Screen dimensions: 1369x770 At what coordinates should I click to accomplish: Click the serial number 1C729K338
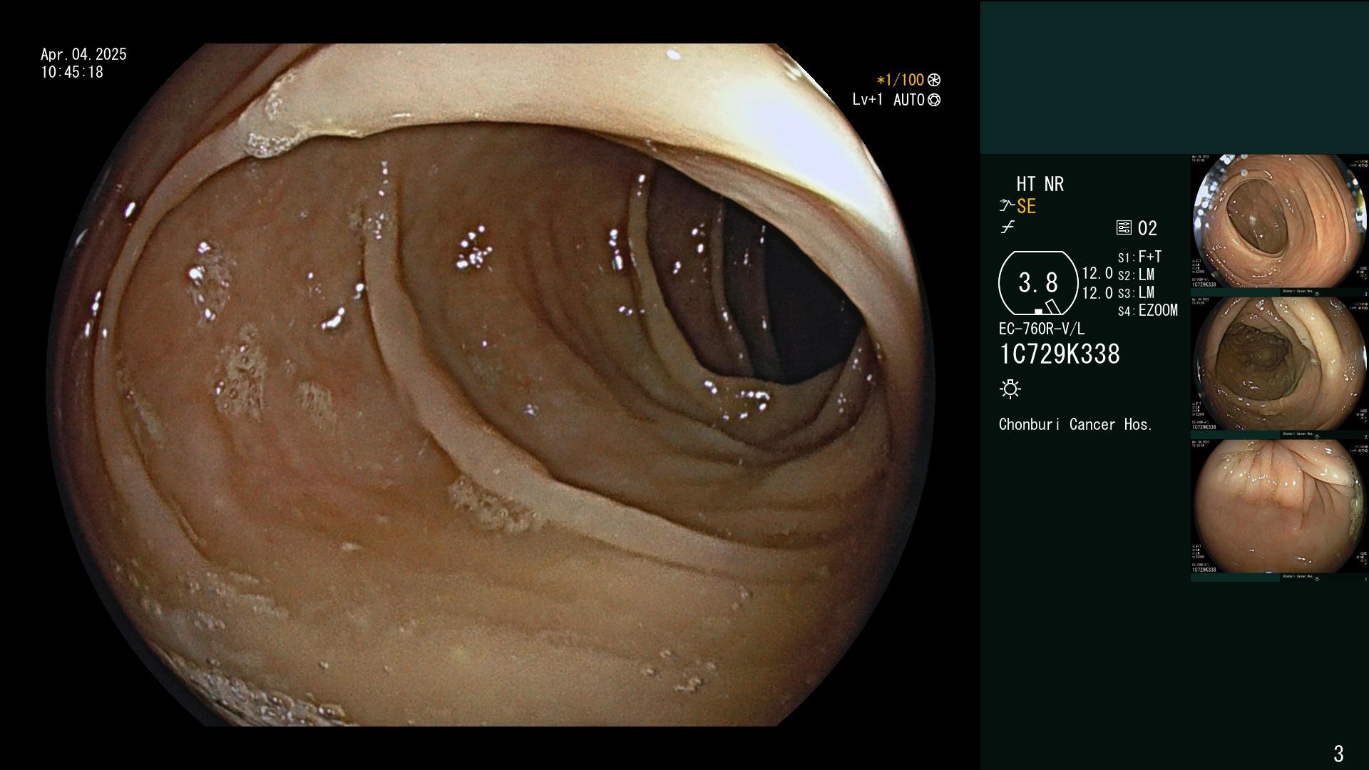tap(1060, 354)
